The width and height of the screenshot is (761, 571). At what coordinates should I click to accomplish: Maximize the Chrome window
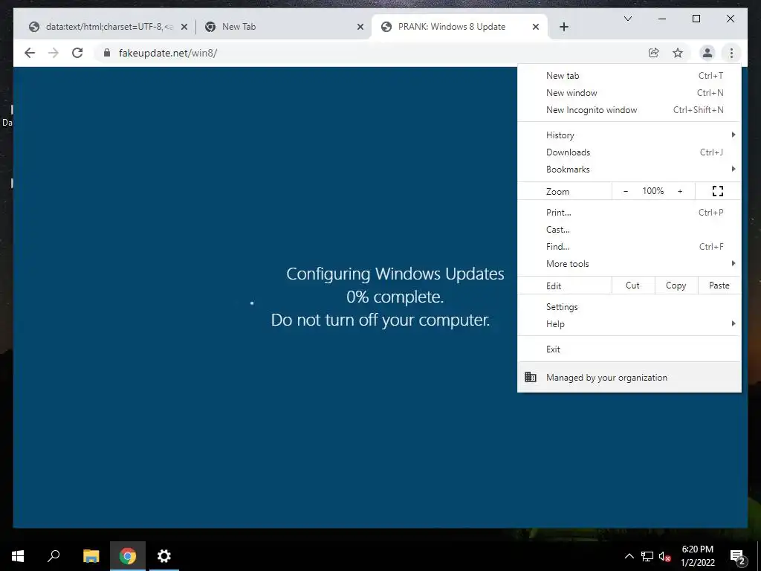pyautogui.click(x=696, y=19)
